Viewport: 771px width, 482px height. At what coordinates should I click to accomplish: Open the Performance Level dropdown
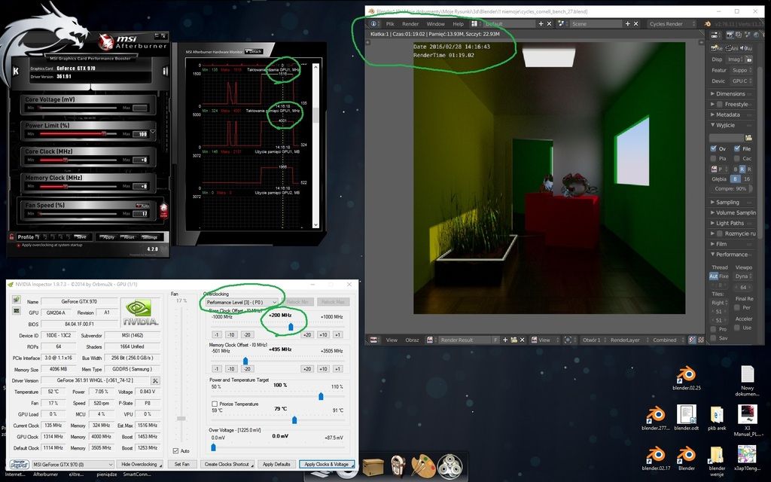[242, 302]
